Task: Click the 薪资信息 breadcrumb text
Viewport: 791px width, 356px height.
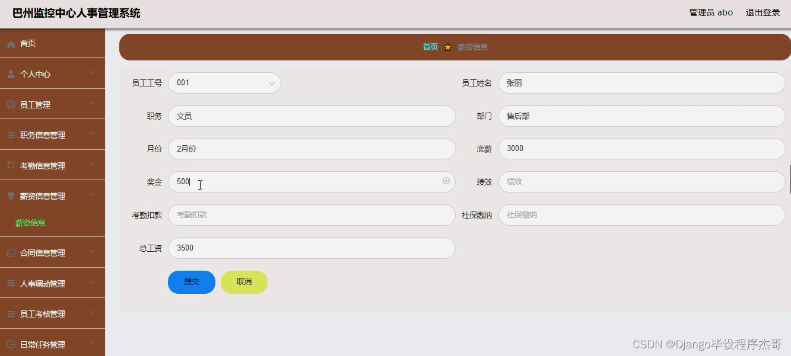Action: point(473,47)
